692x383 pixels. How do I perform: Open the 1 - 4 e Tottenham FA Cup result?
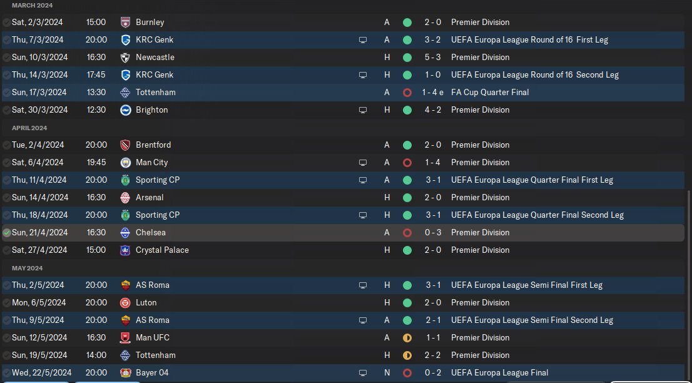(x=432, y=92)
